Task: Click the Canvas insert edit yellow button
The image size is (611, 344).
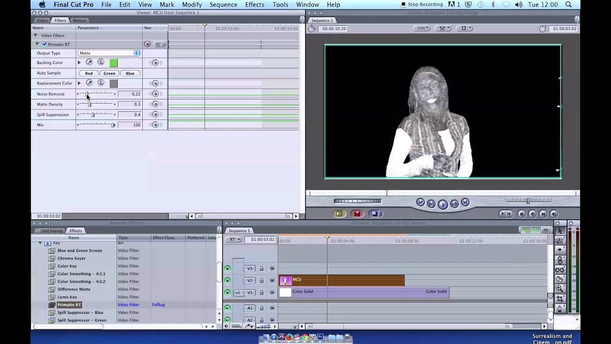Action: click(x=339, y=214)
